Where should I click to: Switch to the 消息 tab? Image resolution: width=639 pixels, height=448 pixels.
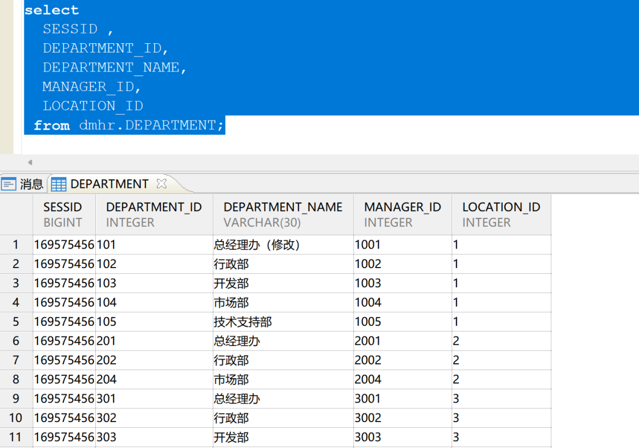point(23,184)
